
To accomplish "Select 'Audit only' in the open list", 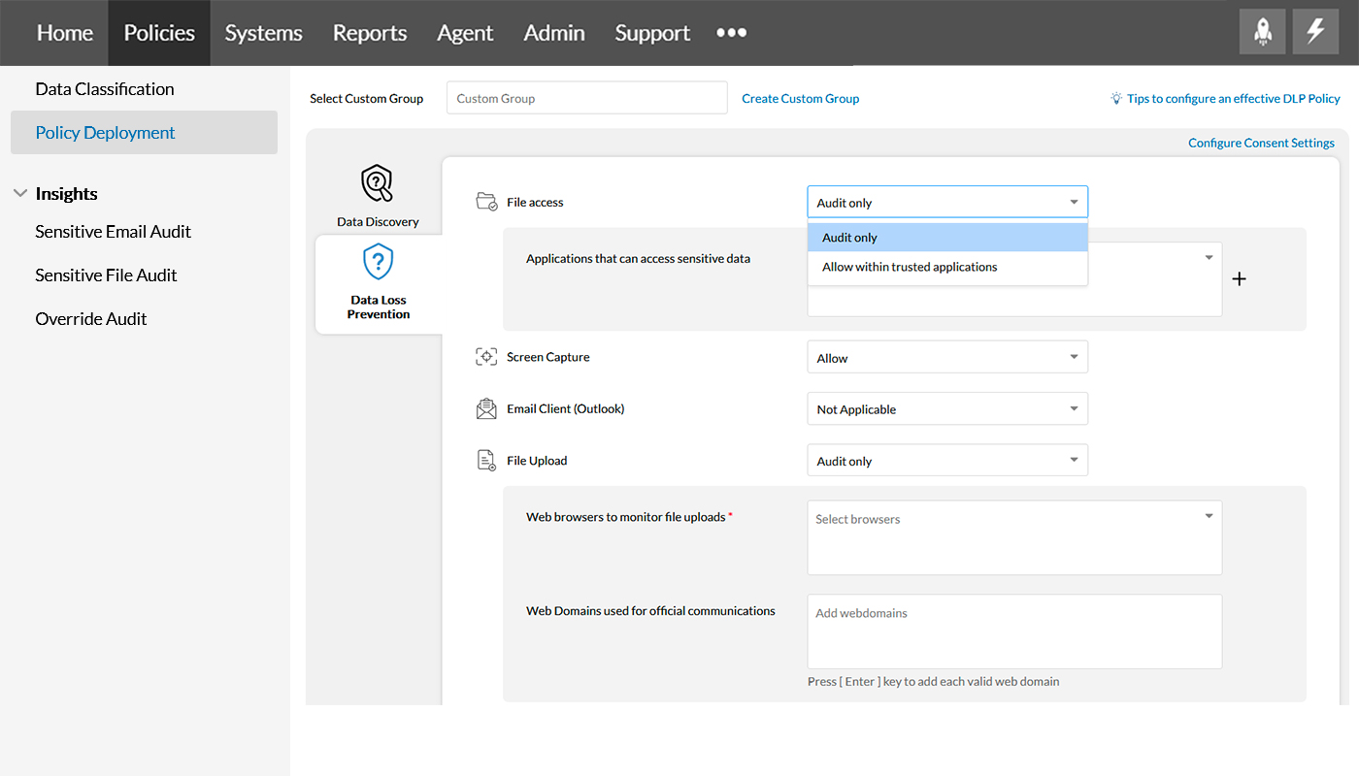I will tap(850, 238).
